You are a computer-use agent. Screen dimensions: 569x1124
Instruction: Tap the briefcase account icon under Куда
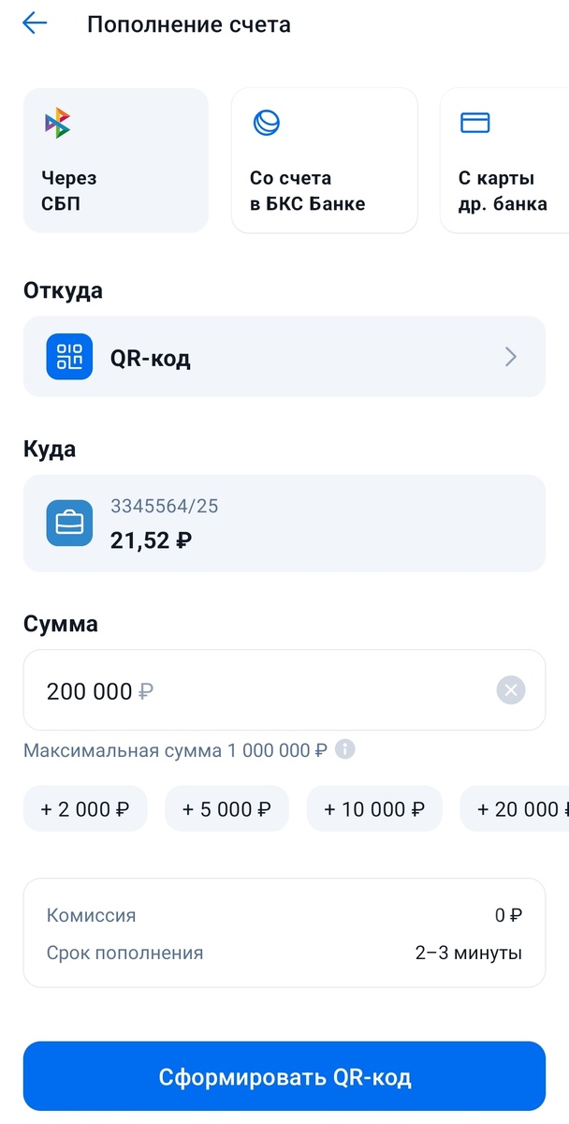pyautogui.click(x=68, y=523)
